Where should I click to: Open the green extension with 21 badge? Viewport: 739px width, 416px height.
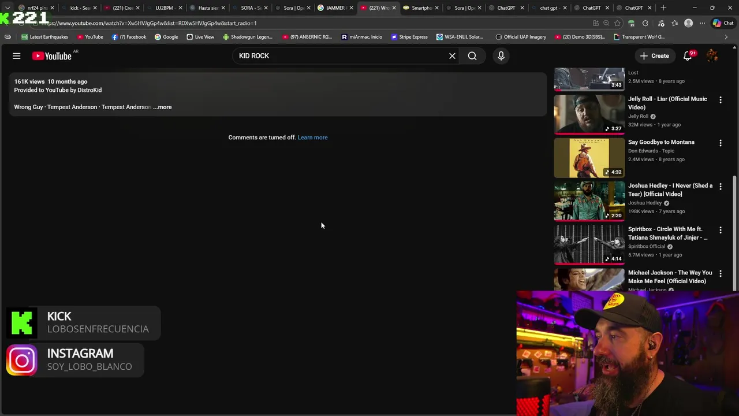tap(632, 23)
